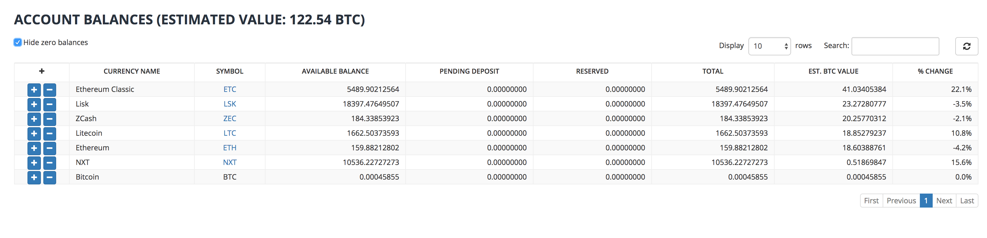Click the Ethereum Classic currency name
This screenshot has height=238, width=987.
tap(105, 89)
